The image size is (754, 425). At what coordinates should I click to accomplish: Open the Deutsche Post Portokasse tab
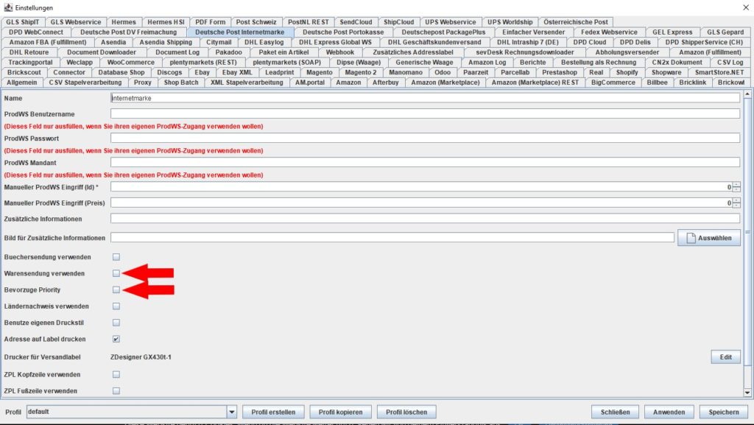coord(343,32)
